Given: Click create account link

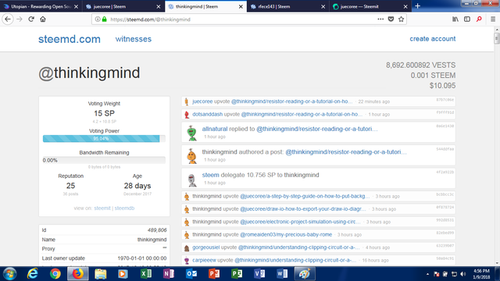Looking at the screenshot, I should 432,38.
